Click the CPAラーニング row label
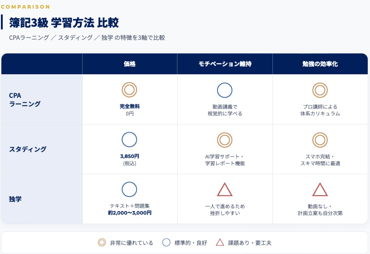This screenshot has width=370, height=254. tap(25, 100)
